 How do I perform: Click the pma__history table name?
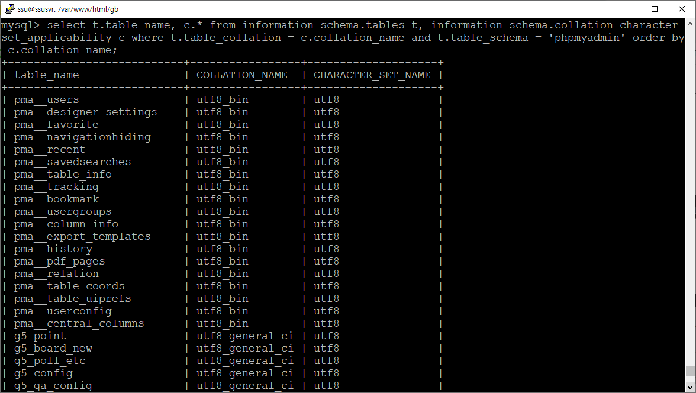pos(53,249)
